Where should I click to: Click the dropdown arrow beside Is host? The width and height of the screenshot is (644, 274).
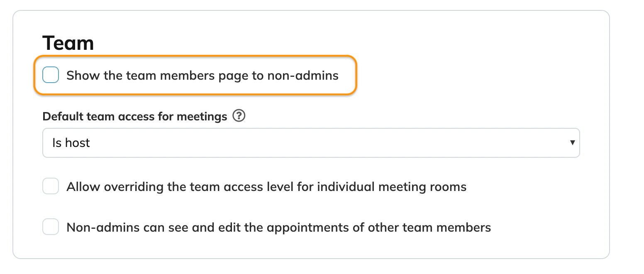pyautogui.click(x=573, y=143)
